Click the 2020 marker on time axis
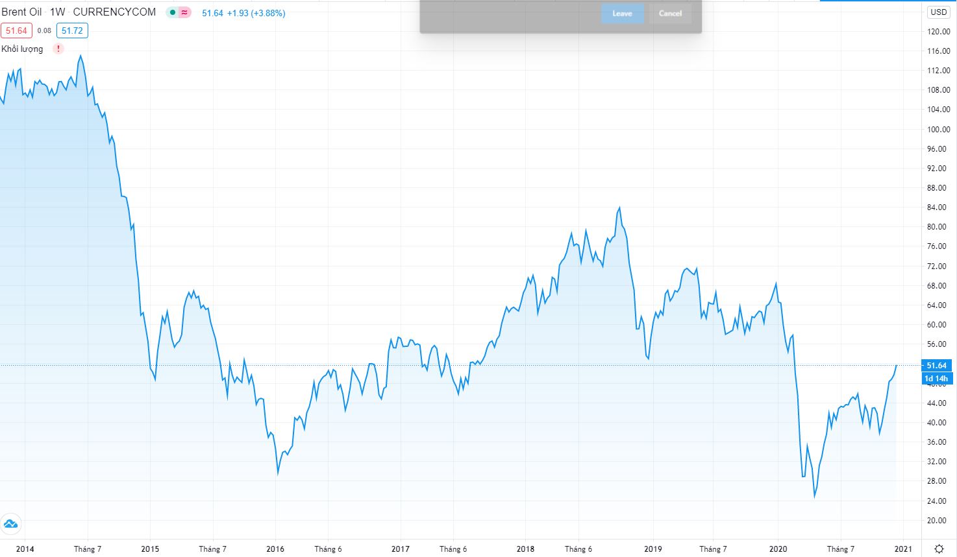This screenshot has width=957, height=557. pyautogui.click(x=778, y=549)
